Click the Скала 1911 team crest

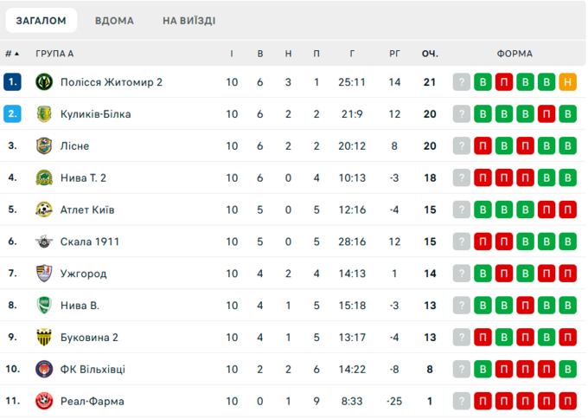point(43,242)
